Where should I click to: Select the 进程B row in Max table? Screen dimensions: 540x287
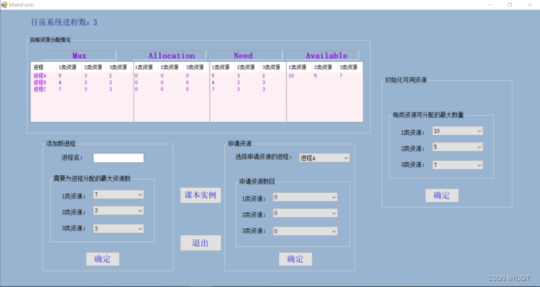[x=82, y=82]
